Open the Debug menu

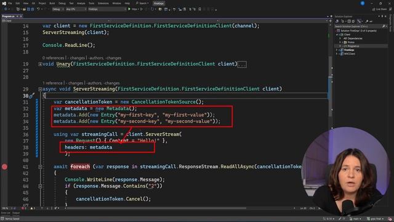62,3
